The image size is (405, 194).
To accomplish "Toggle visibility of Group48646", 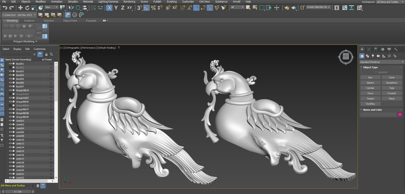I will [10, 105].
